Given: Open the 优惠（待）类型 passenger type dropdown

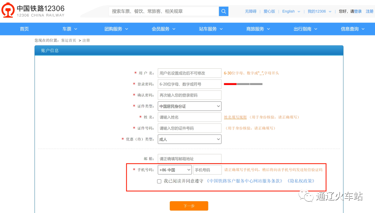Looking at the screenshot, I should (189, 139).
